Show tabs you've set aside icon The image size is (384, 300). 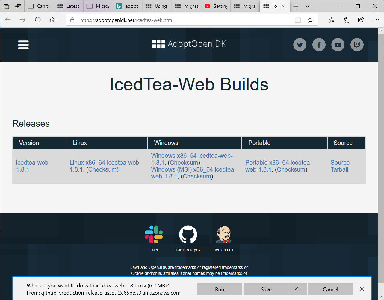tap(6, 6)
